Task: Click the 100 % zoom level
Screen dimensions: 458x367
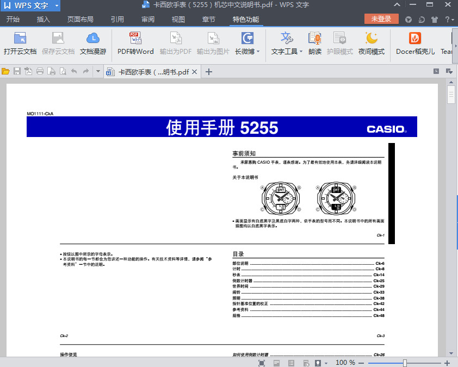Action: 345,363
